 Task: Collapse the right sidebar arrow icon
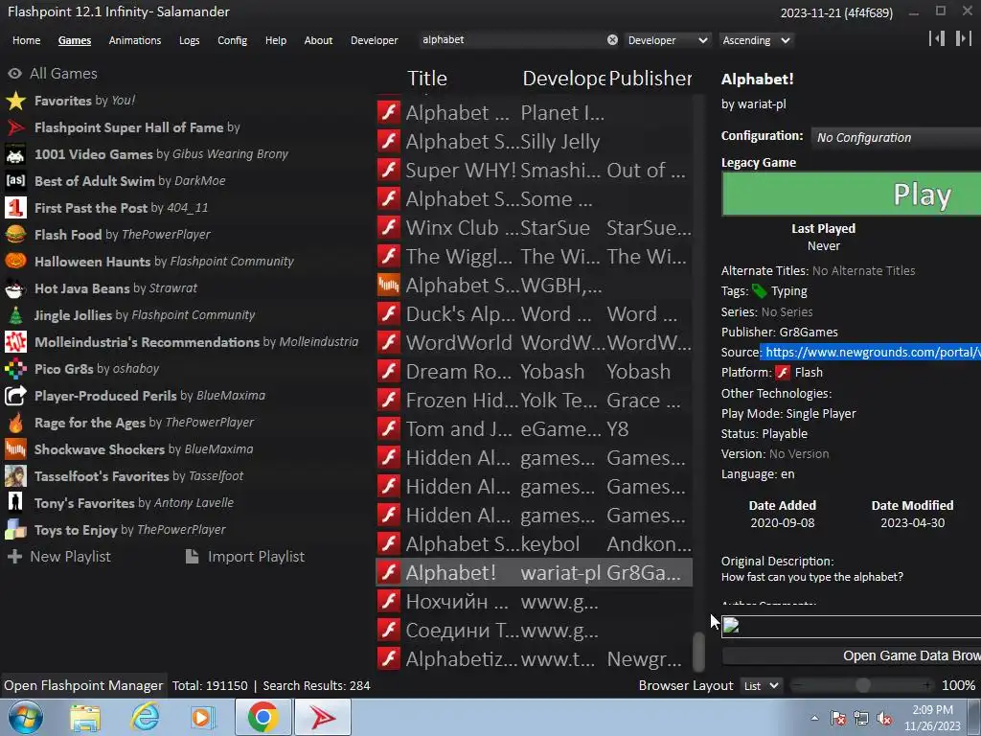click(x=963, y=38)
